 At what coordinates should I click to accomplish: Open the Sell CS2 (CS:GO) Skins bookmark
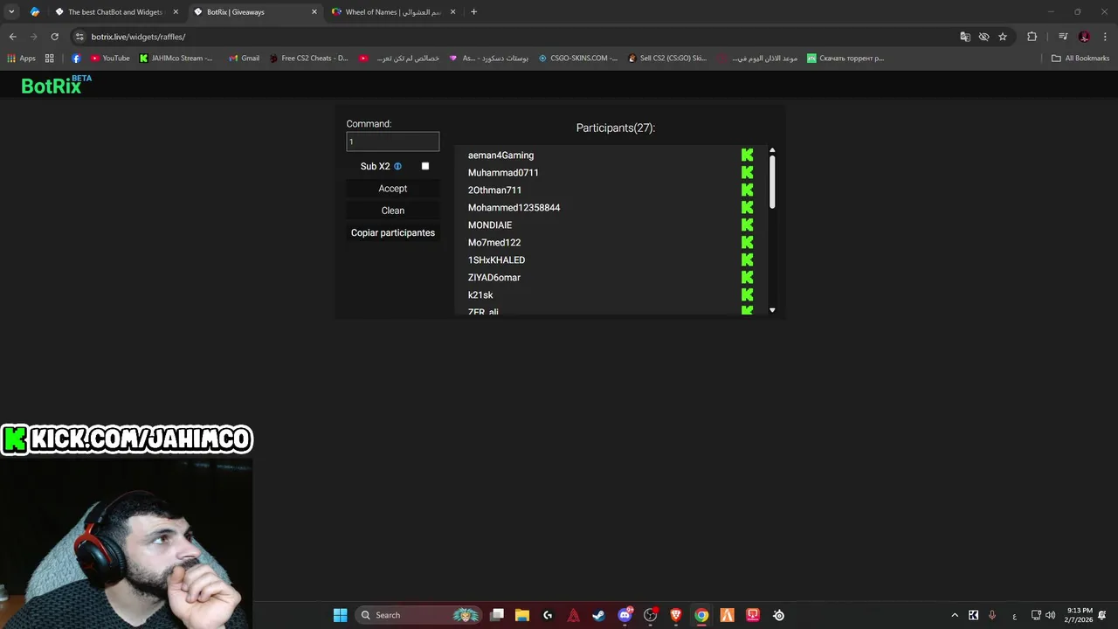pos(667,59)
